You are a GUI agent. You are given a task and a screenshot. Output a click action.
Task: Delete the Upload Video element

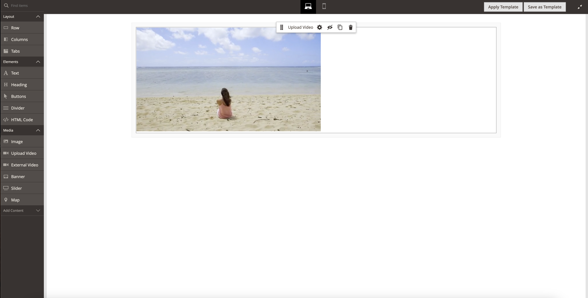point(351,27)
